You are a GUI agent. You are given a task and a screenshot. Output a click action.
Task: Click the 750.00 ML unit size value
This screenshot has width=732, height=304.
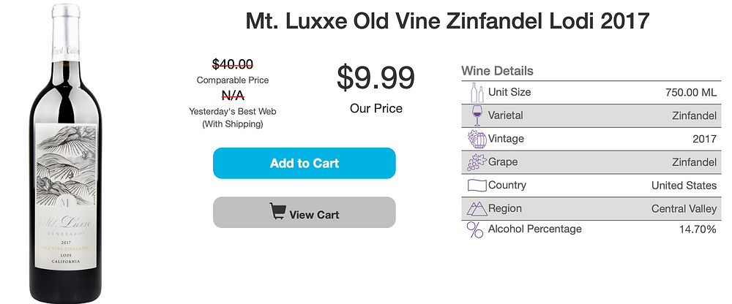coord(691,92)
